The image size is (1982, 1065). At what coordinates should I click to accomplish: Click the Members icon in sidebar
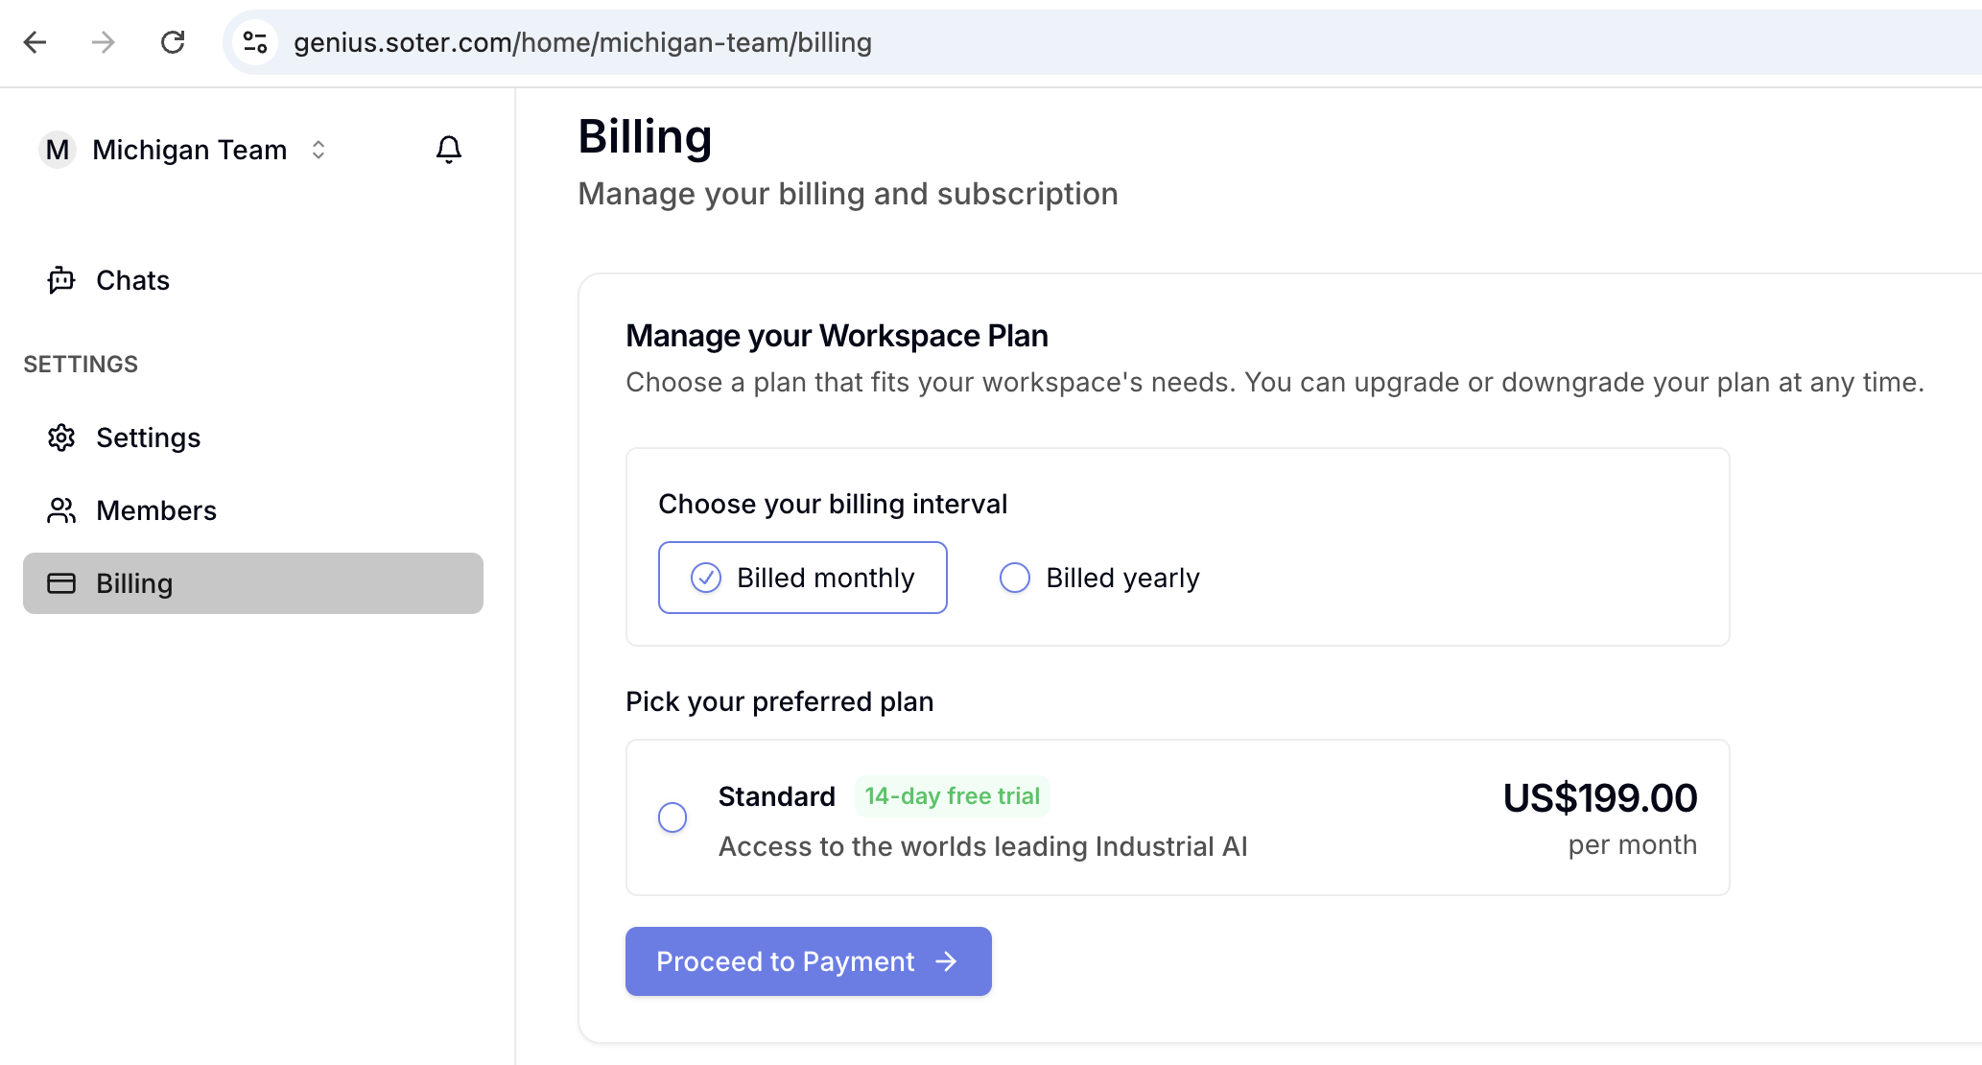[60, 510]
